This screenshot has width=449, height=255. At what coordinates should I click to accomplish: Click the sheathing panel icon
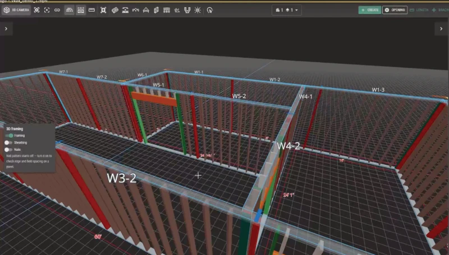coord(115,10)
